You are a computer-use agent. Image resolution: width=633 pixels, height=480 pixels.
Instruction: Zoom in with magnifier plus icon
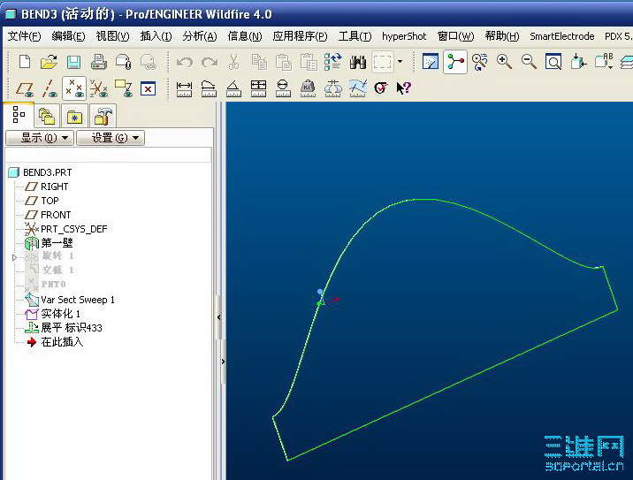(504, 62)
